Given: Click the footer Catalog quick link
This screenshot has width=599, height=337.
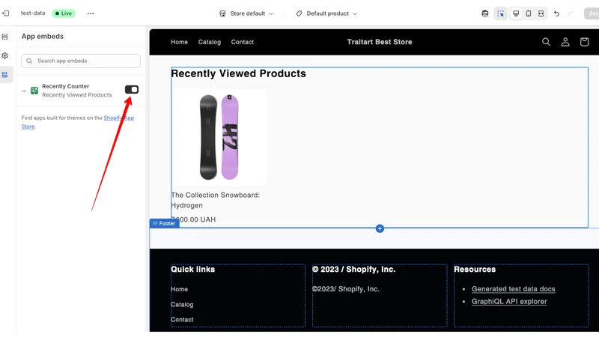Looking at the screenshot, I should pyautogui.click(x=182, y=305).
